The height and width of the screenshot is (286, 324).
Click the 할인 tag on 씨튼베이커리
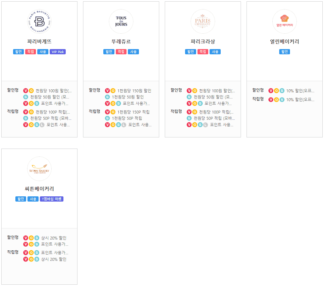[21, 199]
